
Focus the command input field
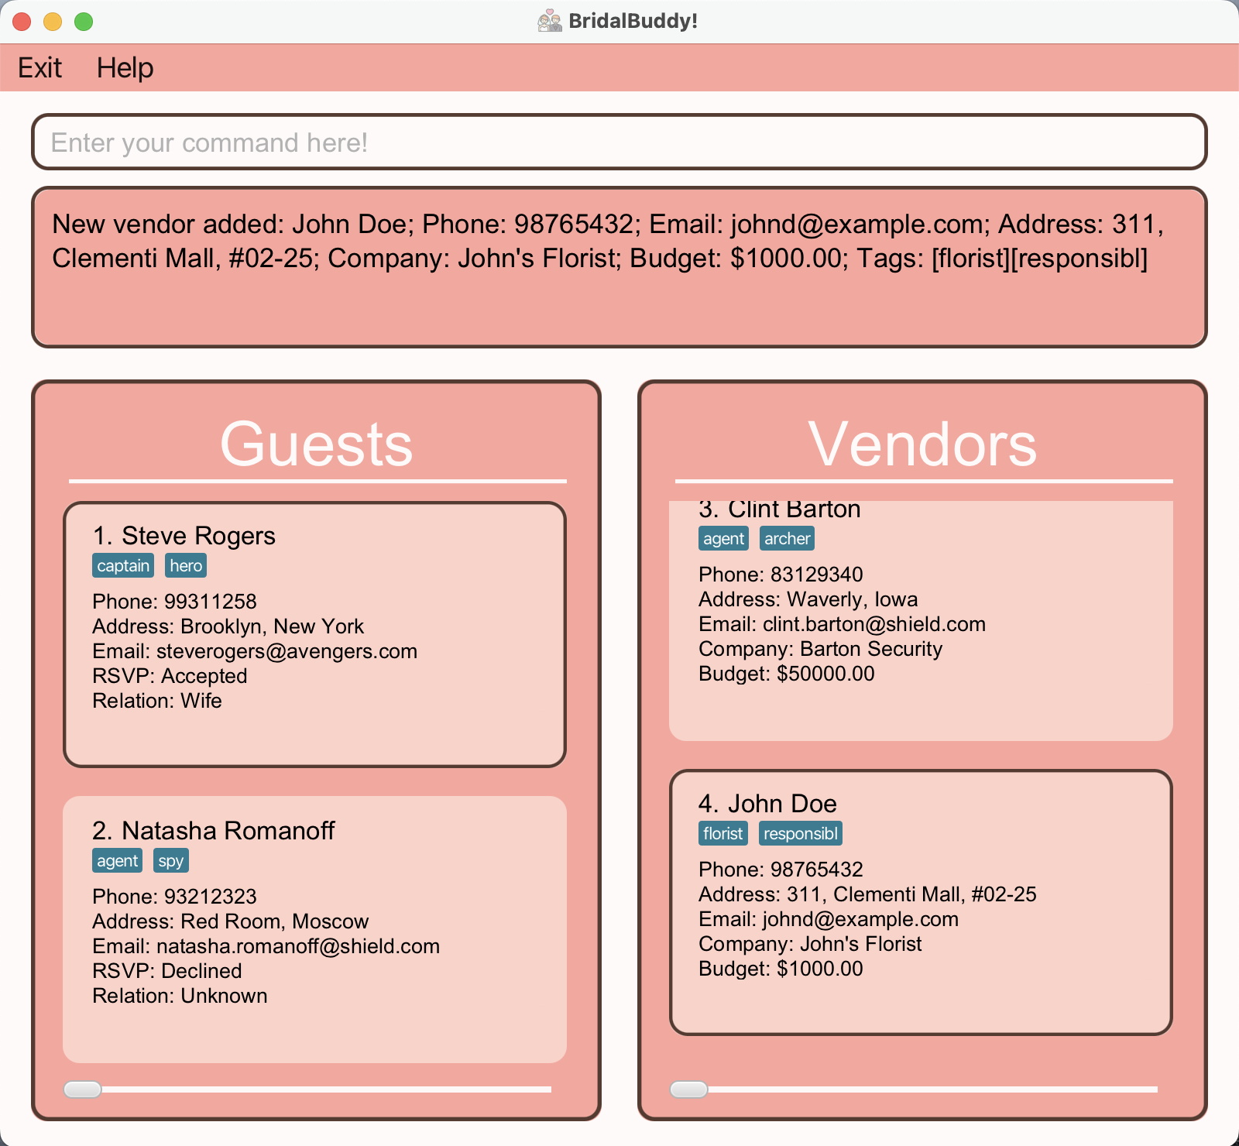point(619,142)
